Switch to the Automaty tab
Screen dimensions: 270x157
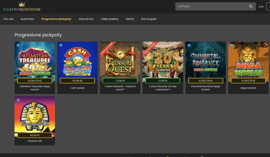tap(27, 19)
